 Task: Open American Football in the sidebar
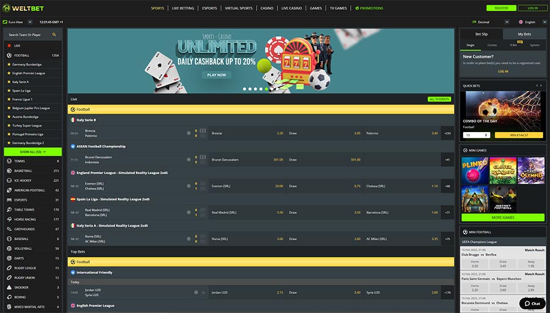(x=32, y=190)
